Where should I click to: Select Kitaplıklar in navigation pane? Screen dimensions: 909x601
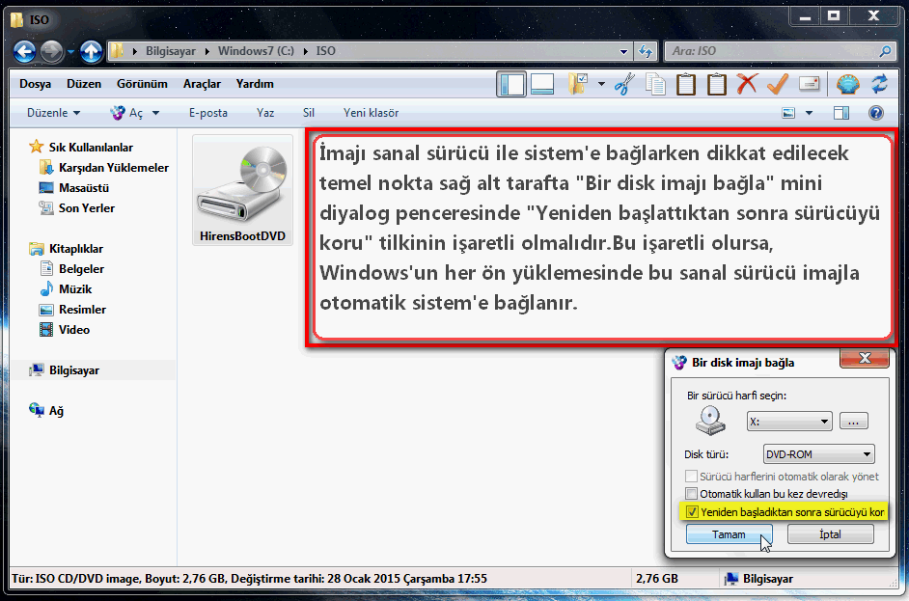(x=76, y=249)
